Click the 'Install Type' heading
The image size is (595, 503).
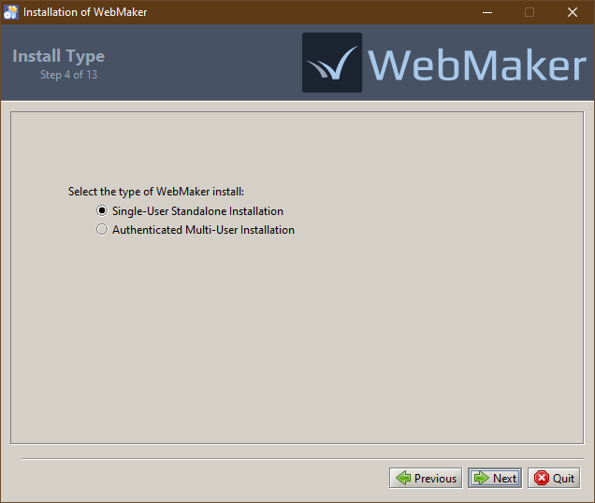tap(58, 56)
